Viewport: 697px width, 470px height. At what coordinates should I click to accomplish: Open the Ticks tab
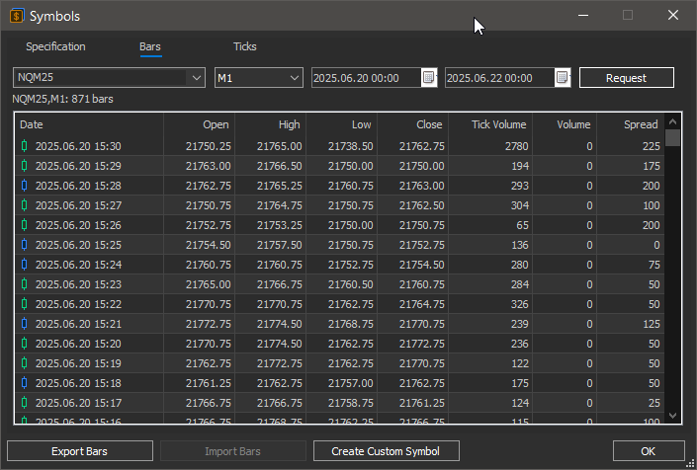(x=245, y=46)
